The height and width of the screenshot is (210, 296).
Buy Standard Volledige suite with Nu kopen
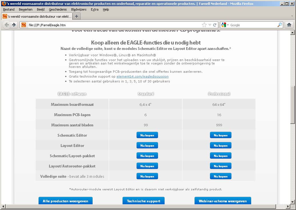(x=147, y=176)
